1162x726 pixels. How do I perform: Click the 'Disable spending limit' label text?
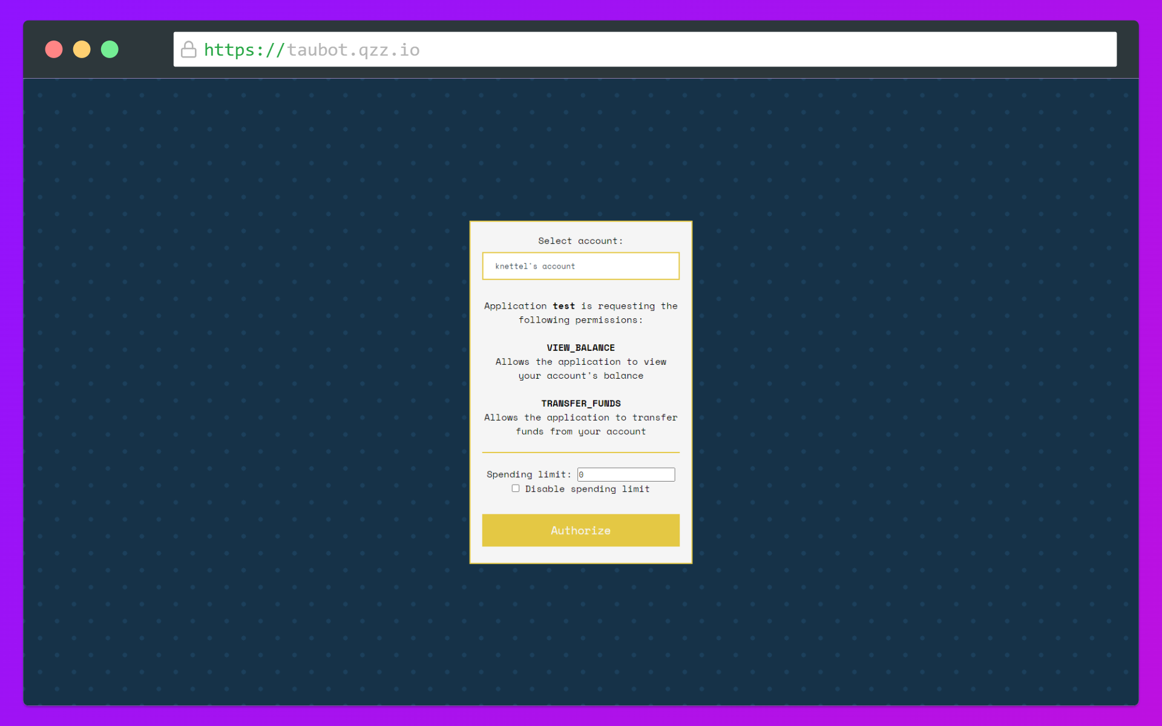587,489
